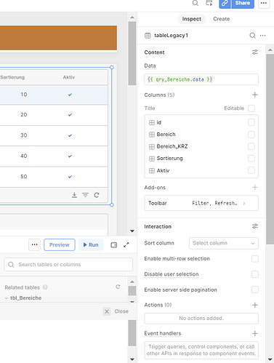
Task: Open the top-bar three-dots menu
Action: [264, 4]
